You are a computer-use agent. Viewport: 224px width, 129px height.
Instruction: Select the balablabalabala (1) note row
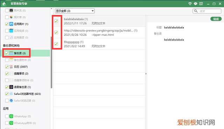[99, 21]
